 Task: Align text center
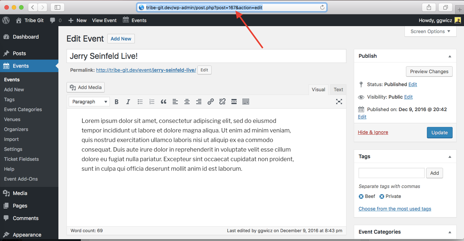[x=187, y=102]
